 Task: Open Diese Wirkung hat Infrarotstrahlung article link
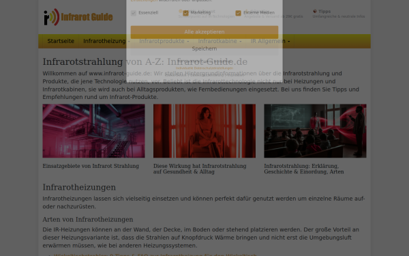point(200,169)
